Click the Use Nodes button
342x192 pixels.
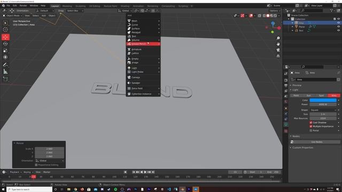tap(317, 142)
